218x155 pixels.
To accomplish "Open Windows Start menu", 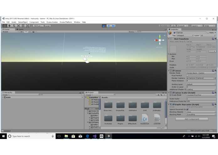I will point(3,136).
